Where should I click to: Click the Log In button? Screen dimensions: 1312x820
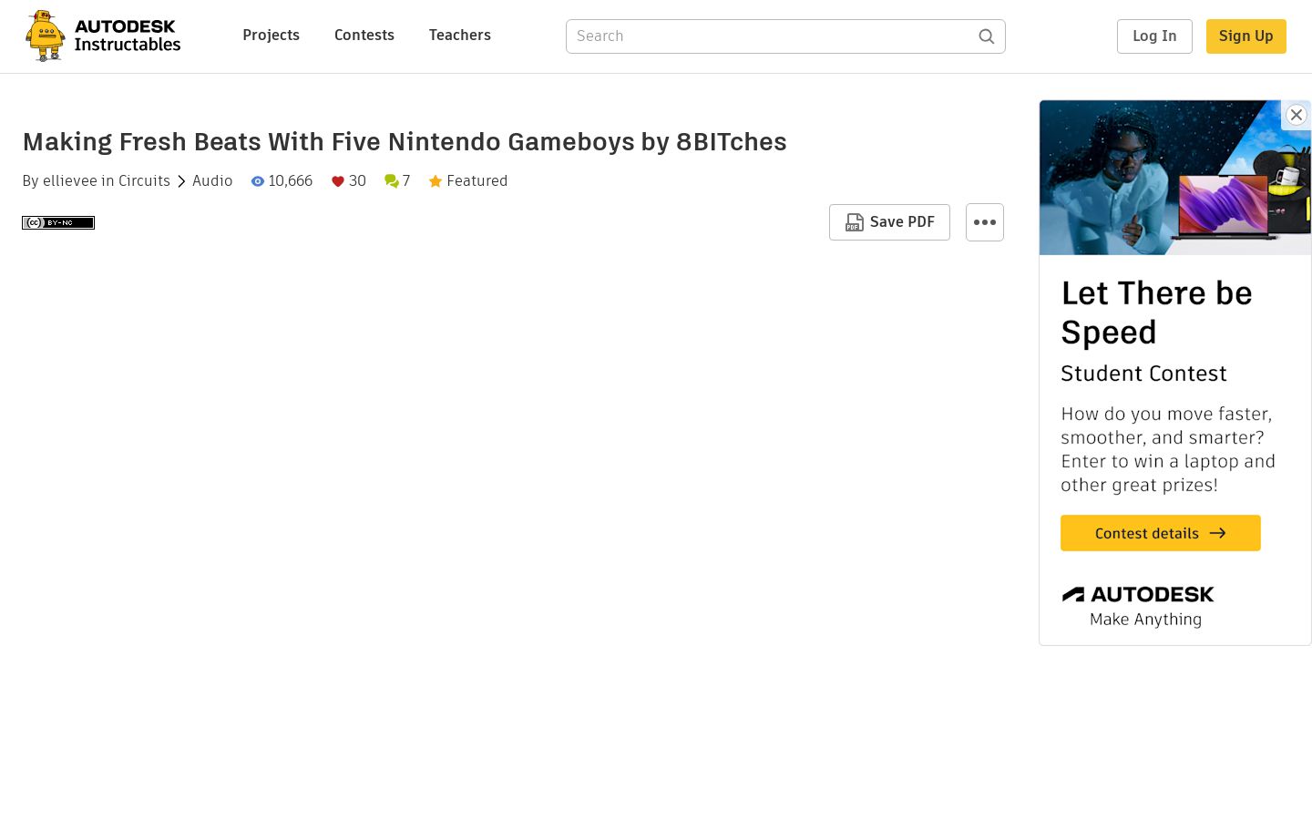1154,36
